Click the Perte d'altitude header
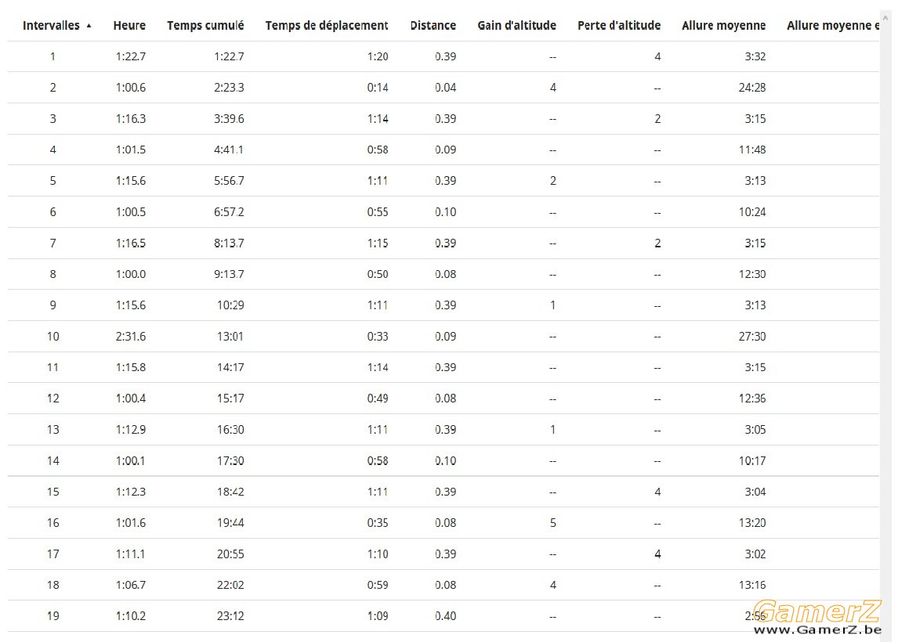Screen dimensions: 898x642 coord(619,26)
